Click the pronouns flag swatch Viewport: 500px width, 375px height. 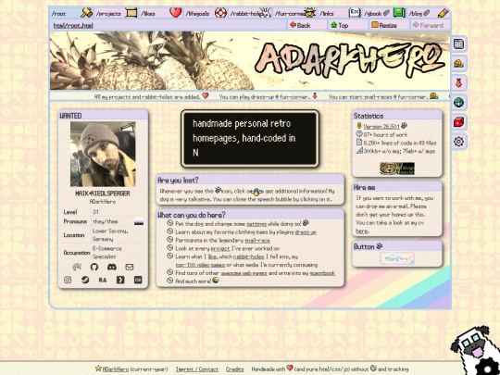click(x=139, y=221)
